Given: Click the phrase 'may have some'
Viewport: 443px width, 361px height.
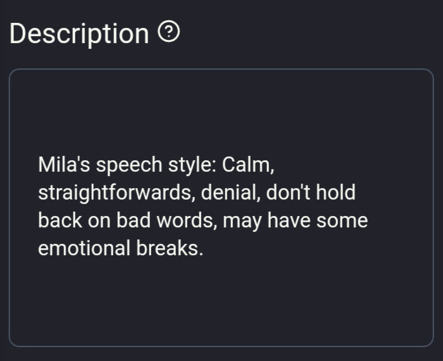Looking at the screenshot, I should (296, 221).
